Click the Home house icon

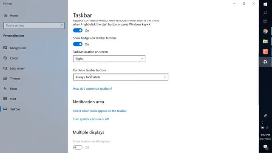point(5,15)
